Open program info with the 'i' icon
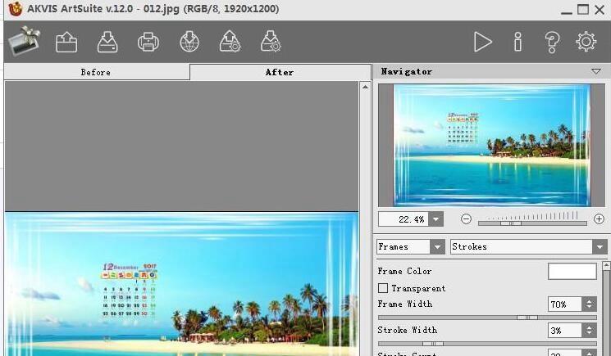 [518, 42]
